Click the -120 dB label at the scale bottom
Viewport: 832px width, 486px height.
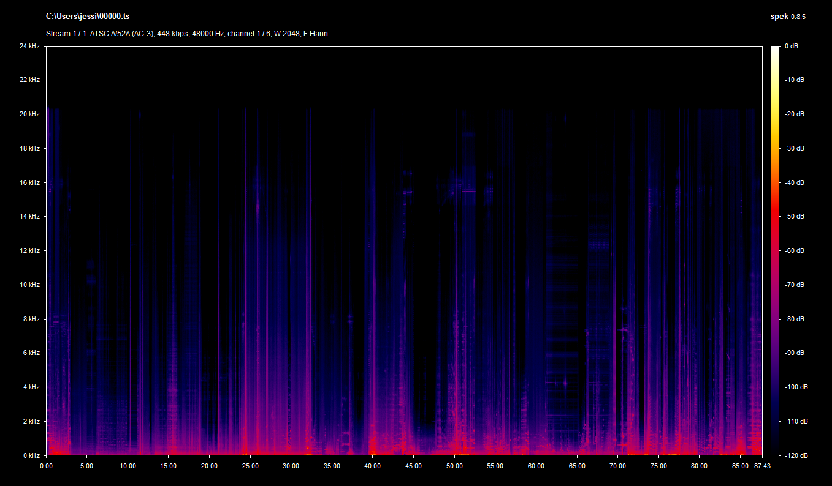[796, 455]
